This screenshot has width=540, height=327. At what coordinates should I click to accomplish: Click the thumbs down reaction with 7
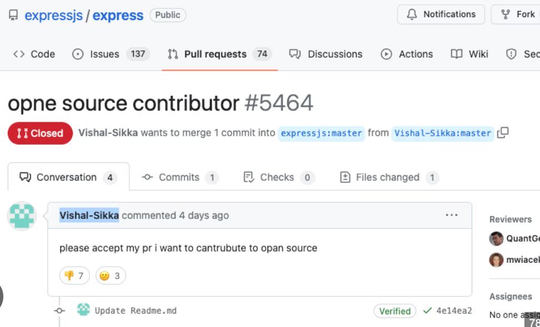[74, 275]
